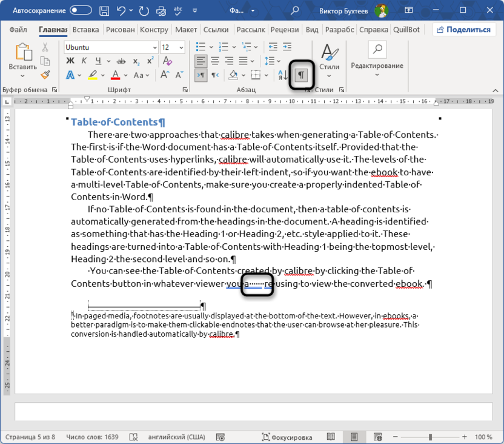Image resolution: width=504 pixels, height=444 pixels.
Task: Toggle bold formatting (Ж)
Action: (70, 61)
